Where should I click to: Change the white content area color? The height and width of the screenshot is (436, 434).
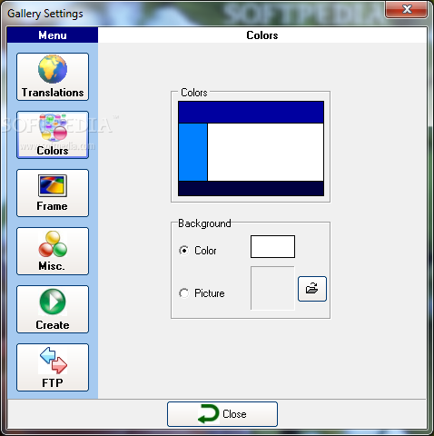pos(265,152)
